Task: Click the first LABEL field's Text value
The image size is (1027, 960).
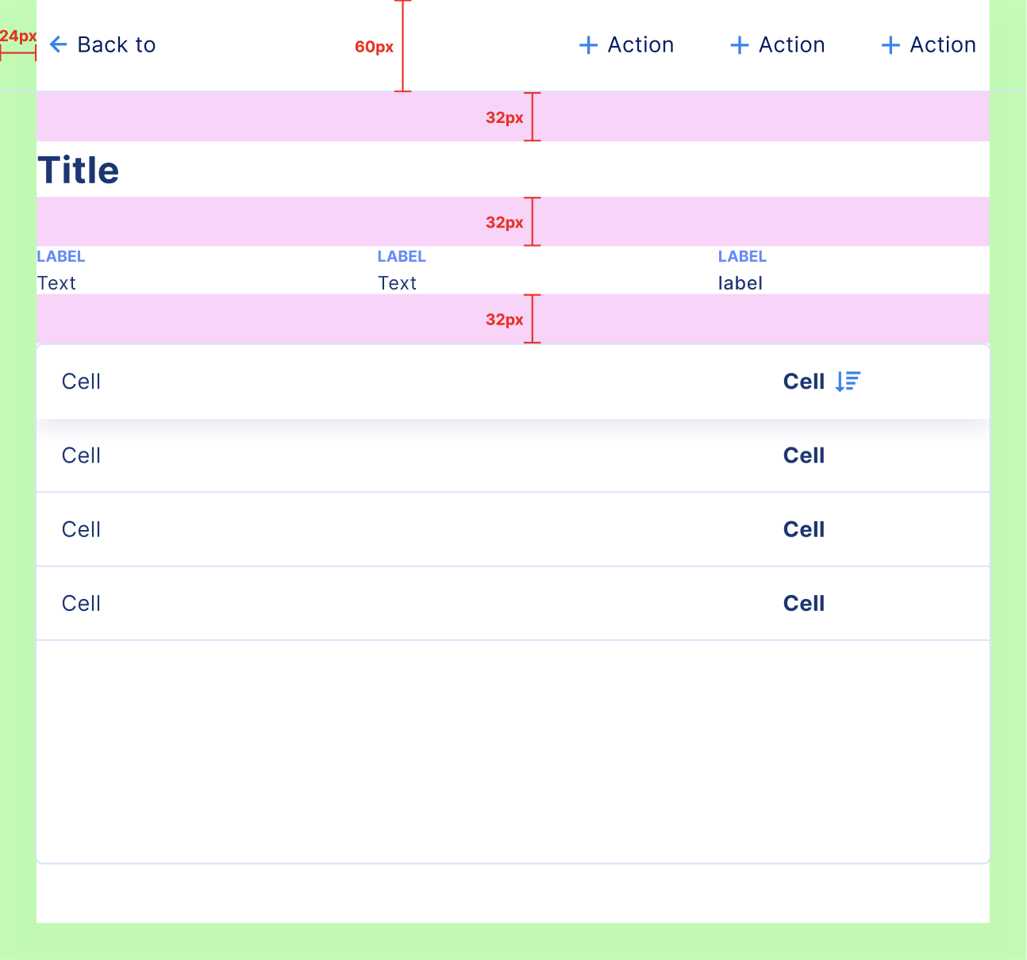Action: [56, 283]
